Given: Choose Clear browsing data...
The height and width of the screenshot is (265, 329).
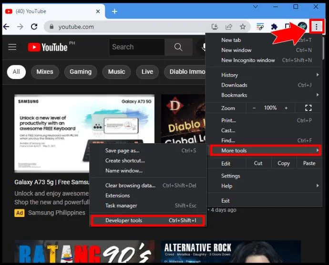Looking at the screenshot, I should 148,186.
